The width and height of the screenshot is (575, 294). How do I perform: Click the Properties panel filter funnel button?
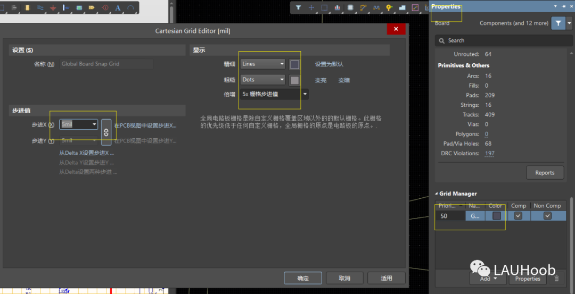pos(558,23)
